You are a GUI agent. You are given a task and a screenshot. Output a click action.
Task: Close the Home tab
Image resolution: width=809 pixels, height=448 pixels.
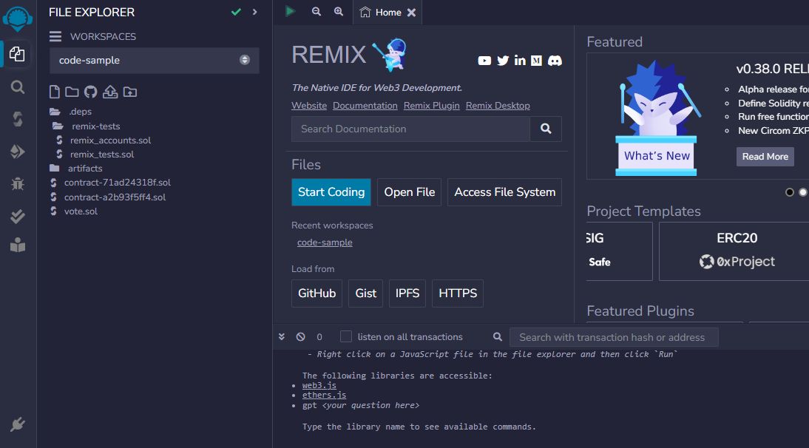(x=411, y=13)
